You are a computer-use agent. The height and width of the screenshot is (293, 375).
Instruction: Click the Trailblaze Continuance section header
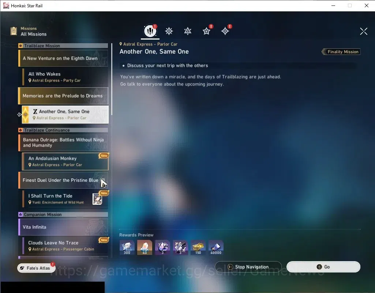pyautogui.click(x=63, y=130)
